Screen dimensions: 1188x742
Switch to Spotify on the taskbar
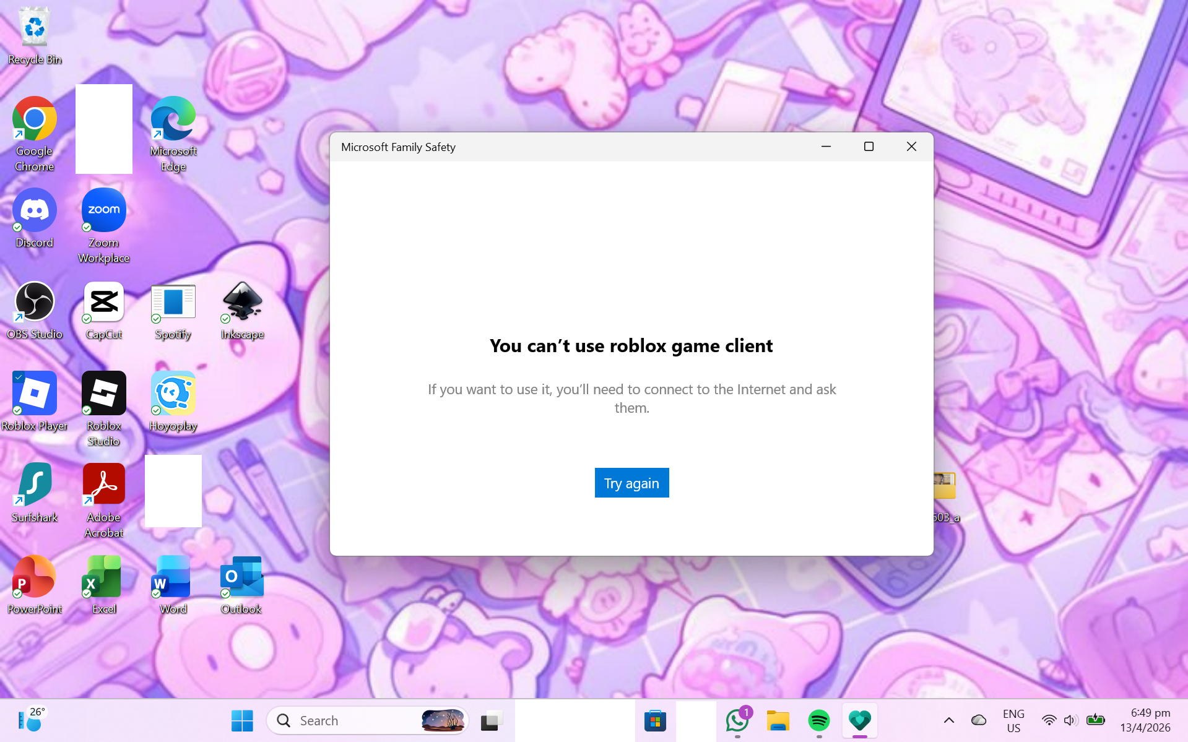pos(819,720)
